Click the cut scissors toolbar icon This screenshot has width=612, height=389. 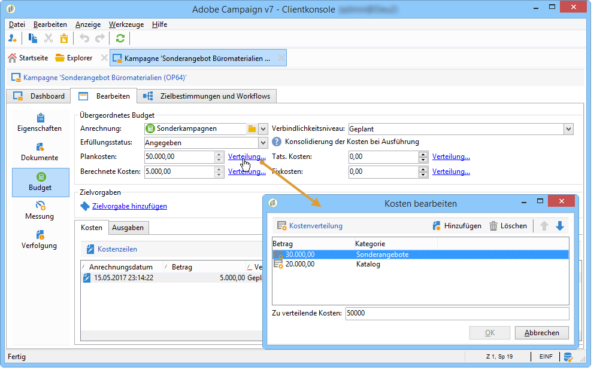(49, 38)
